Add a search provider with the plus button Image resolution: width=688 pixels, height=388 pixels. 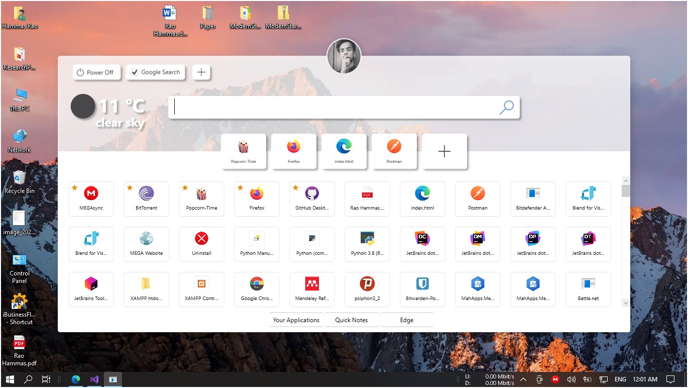click(201, 72)
